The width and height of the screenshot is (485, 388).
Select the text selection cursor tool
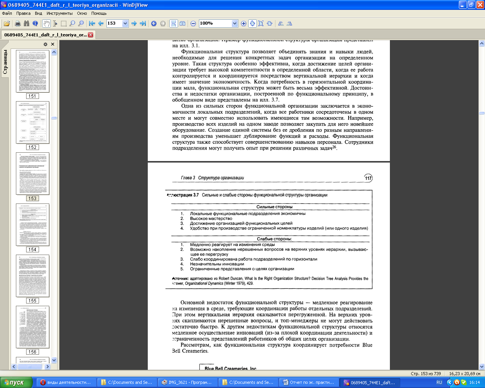[x=55, y=23]
